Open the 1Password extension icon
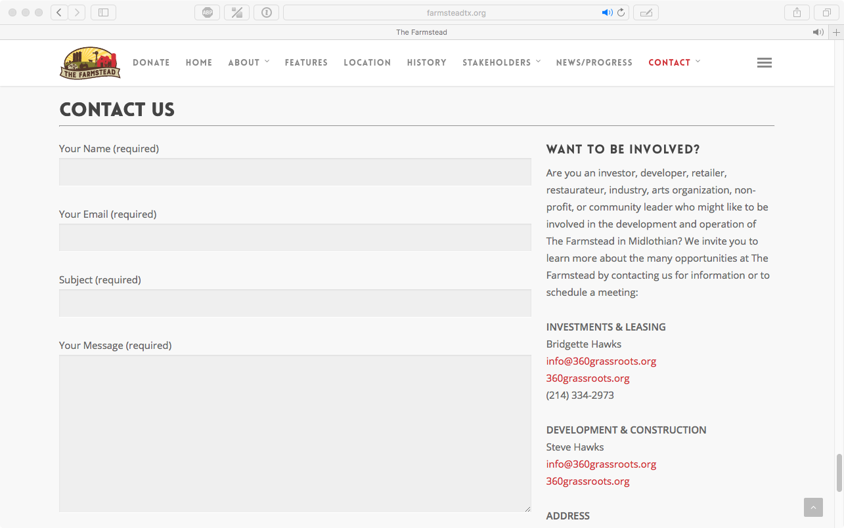 (x=266, y=12)
